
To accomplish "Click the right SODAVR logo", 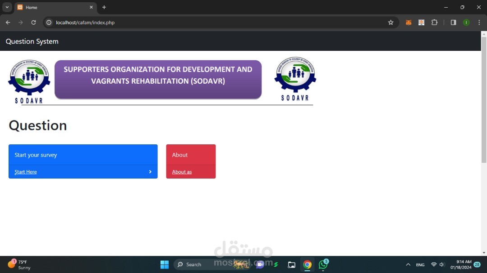I will coord(295,79).
